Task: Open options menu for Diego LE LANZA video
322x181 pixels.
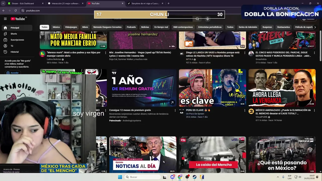Action: click(x=245, y=53)
